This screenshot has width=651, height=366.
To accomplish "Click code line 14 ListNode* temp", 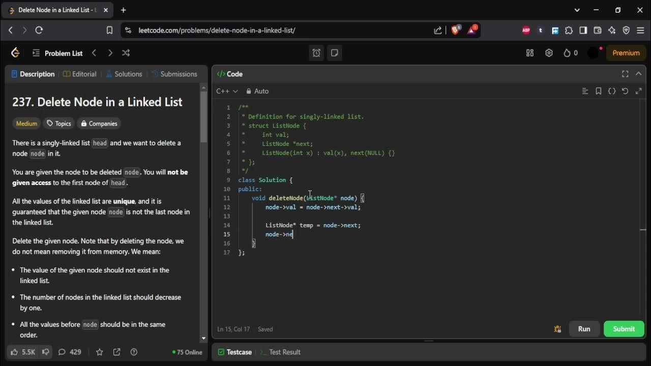I will 313,225.
